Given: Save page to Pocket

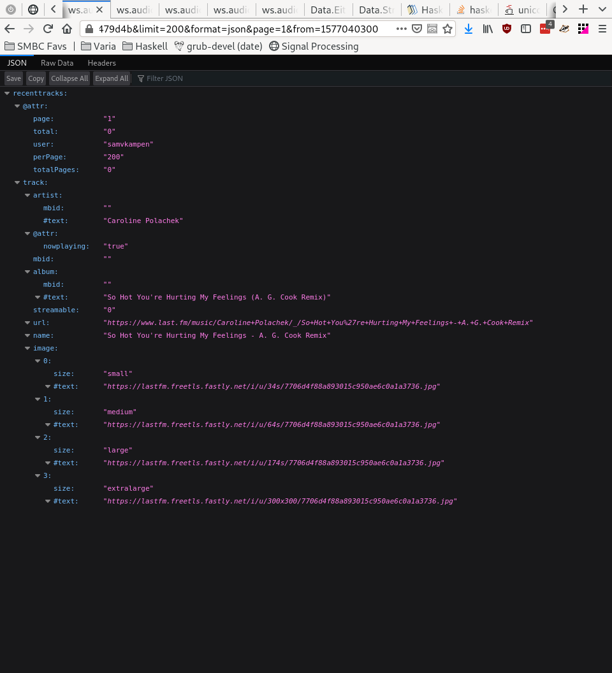Looking at the screenshot, I should click(x=416, y=29).
